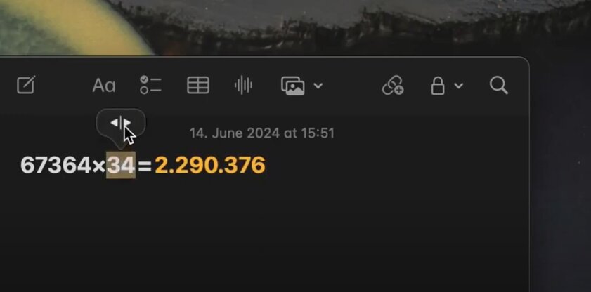Screen dimensions: 591x292
Task: Expand the media menu chevron
Action: [x=318, y=86]
